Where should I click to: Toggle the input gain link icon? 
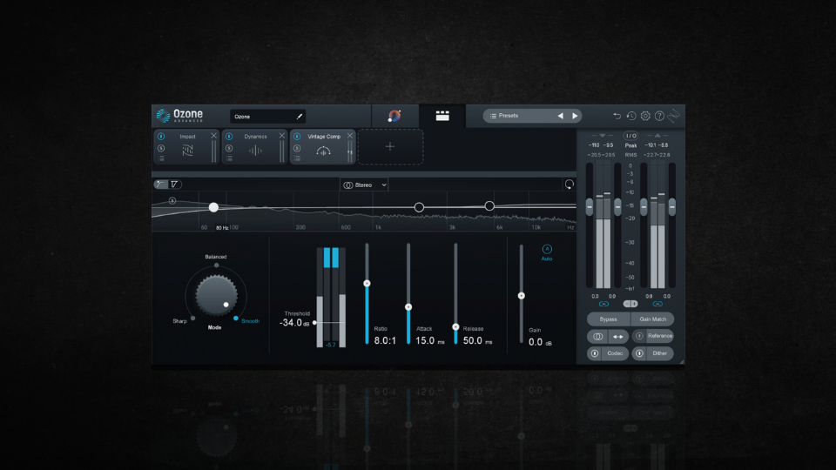pos(603,304)
